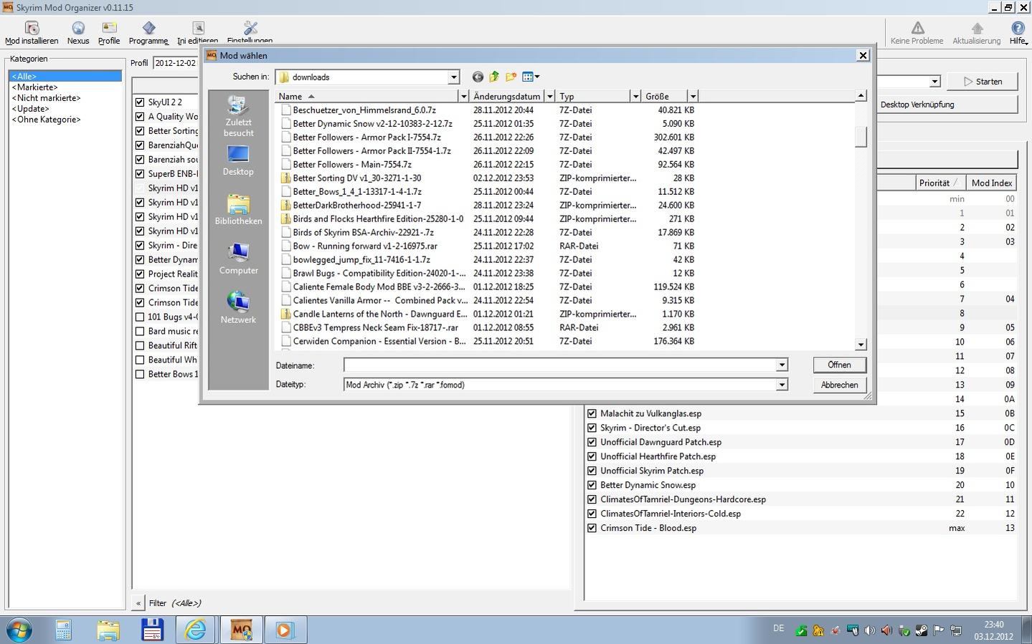Image resolution: width=1032 pixels, height=644 pixels.
Task: Enable the Bard music mod checkbox
Action: click(140, 332)
